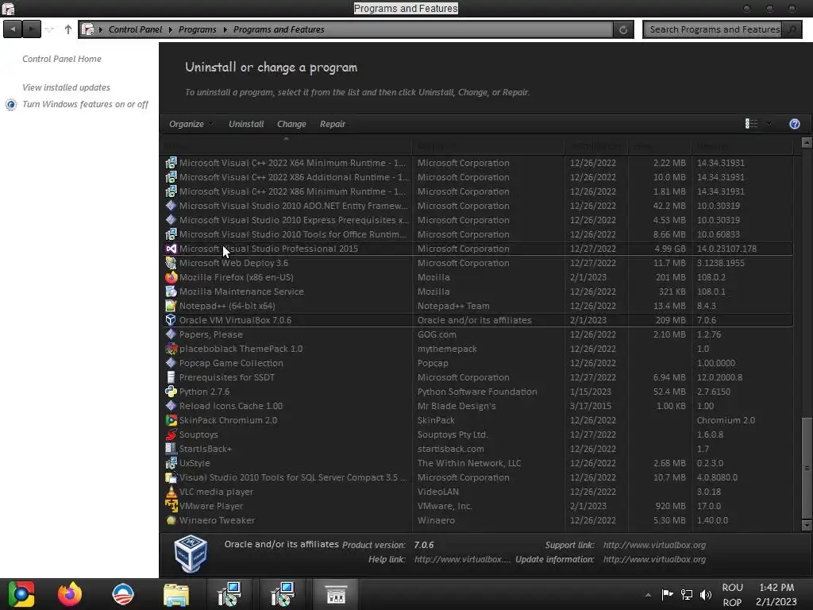Select Visual C++ 2022 X86 Additional Runtime row

click(478, 177)
